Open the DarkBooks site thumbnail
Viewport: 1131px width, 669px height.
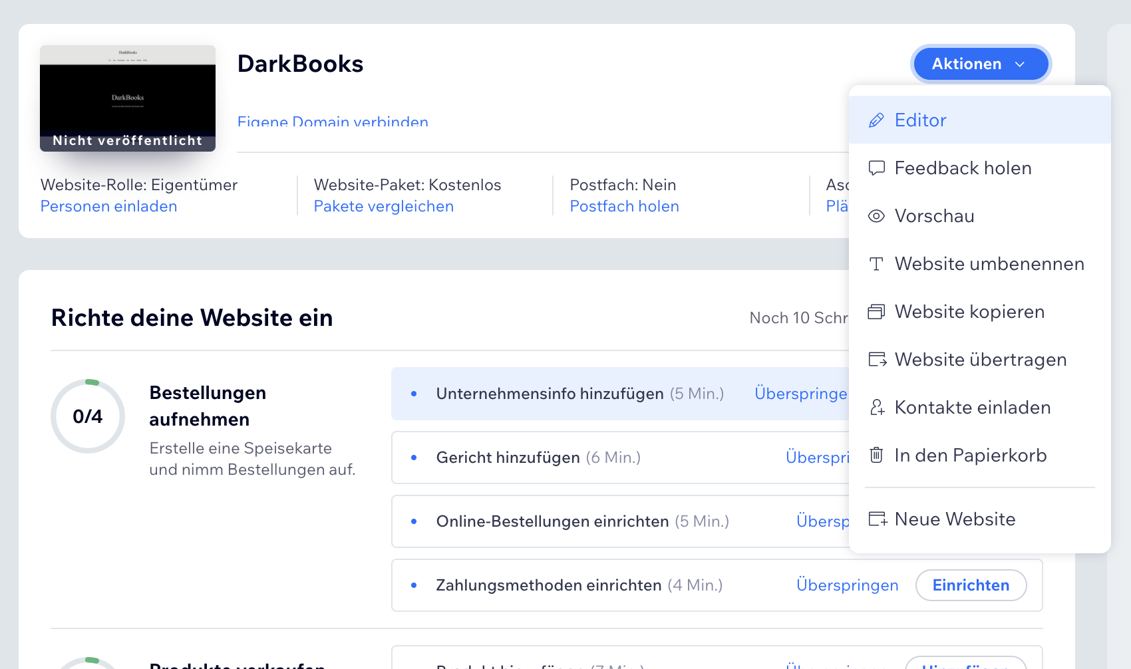point(128,98)
